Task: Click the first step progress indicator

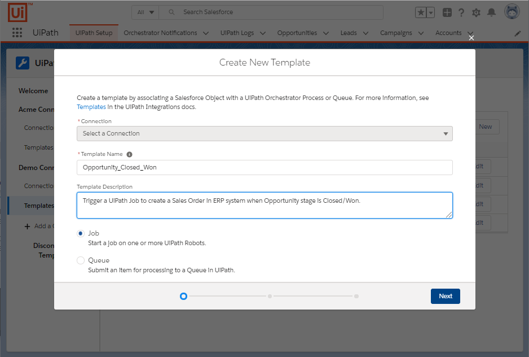Action: 183,296
